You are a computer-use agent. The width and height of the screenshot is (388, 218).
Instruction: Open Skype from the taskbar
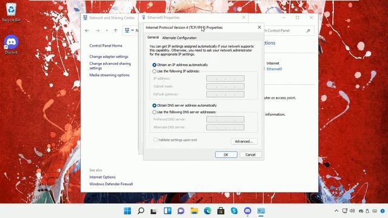(x=234, y=211)
